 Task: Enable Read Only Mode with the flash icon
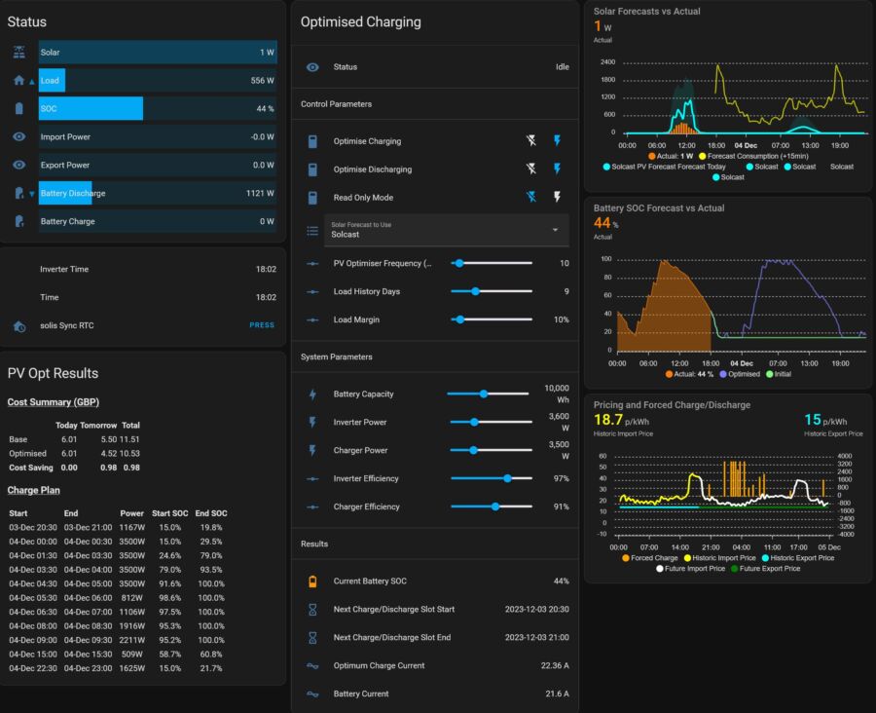557,197
